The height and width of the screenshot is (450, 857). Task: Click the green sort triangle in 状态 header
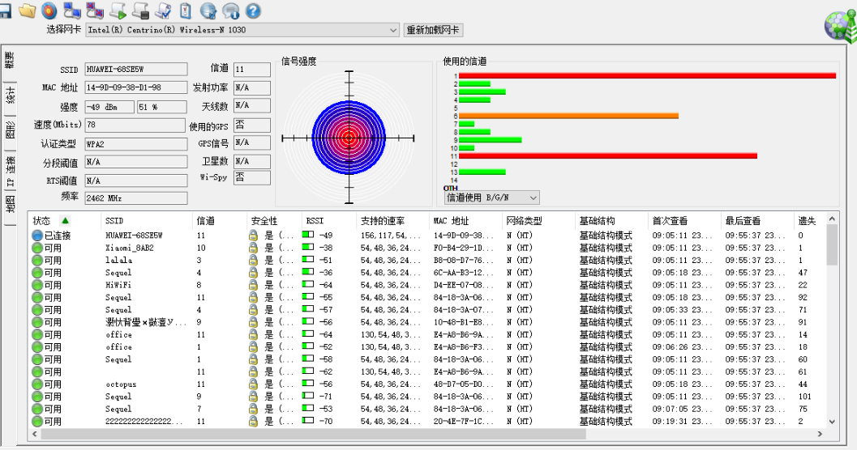[66, 221]
